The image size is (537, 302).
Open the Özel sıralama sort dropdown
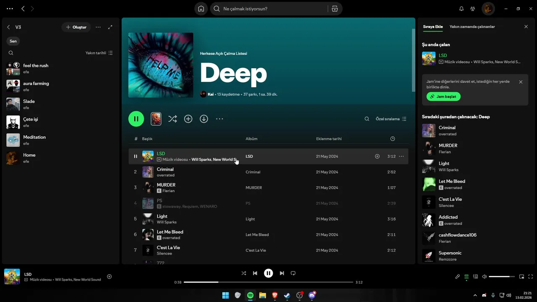point(391,119)
